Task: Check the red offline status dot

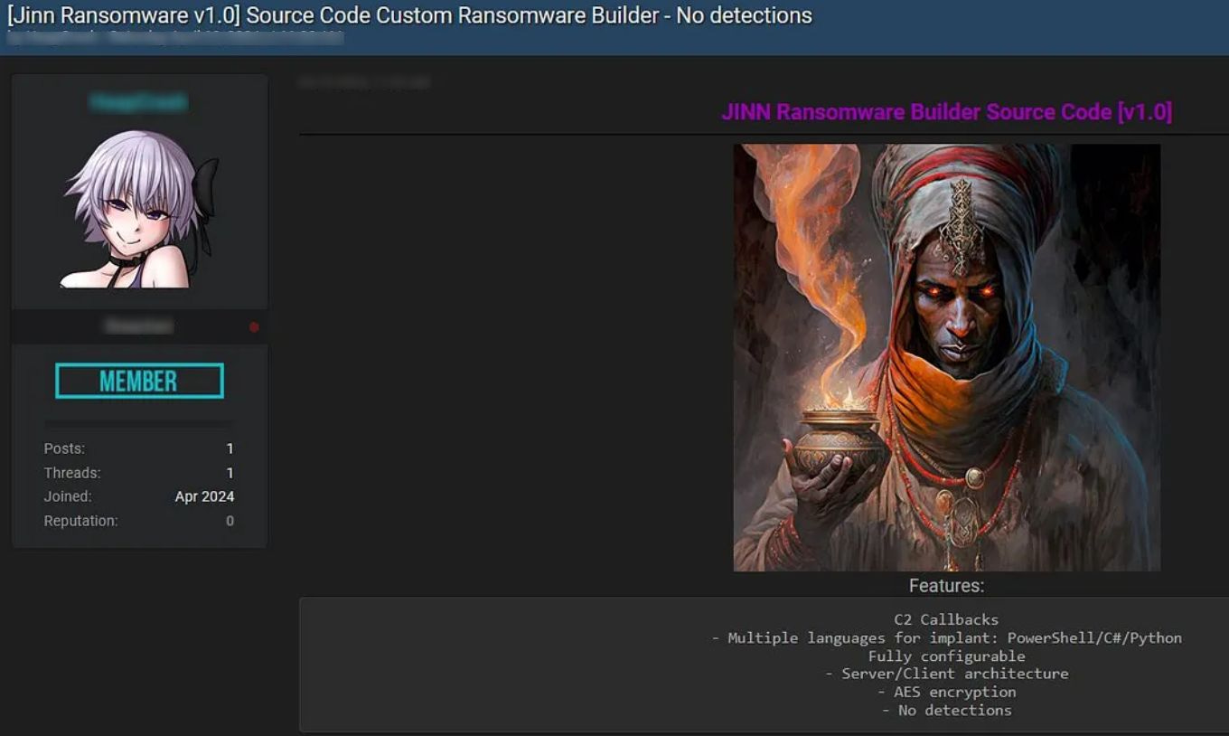Action: pos(254,327)
